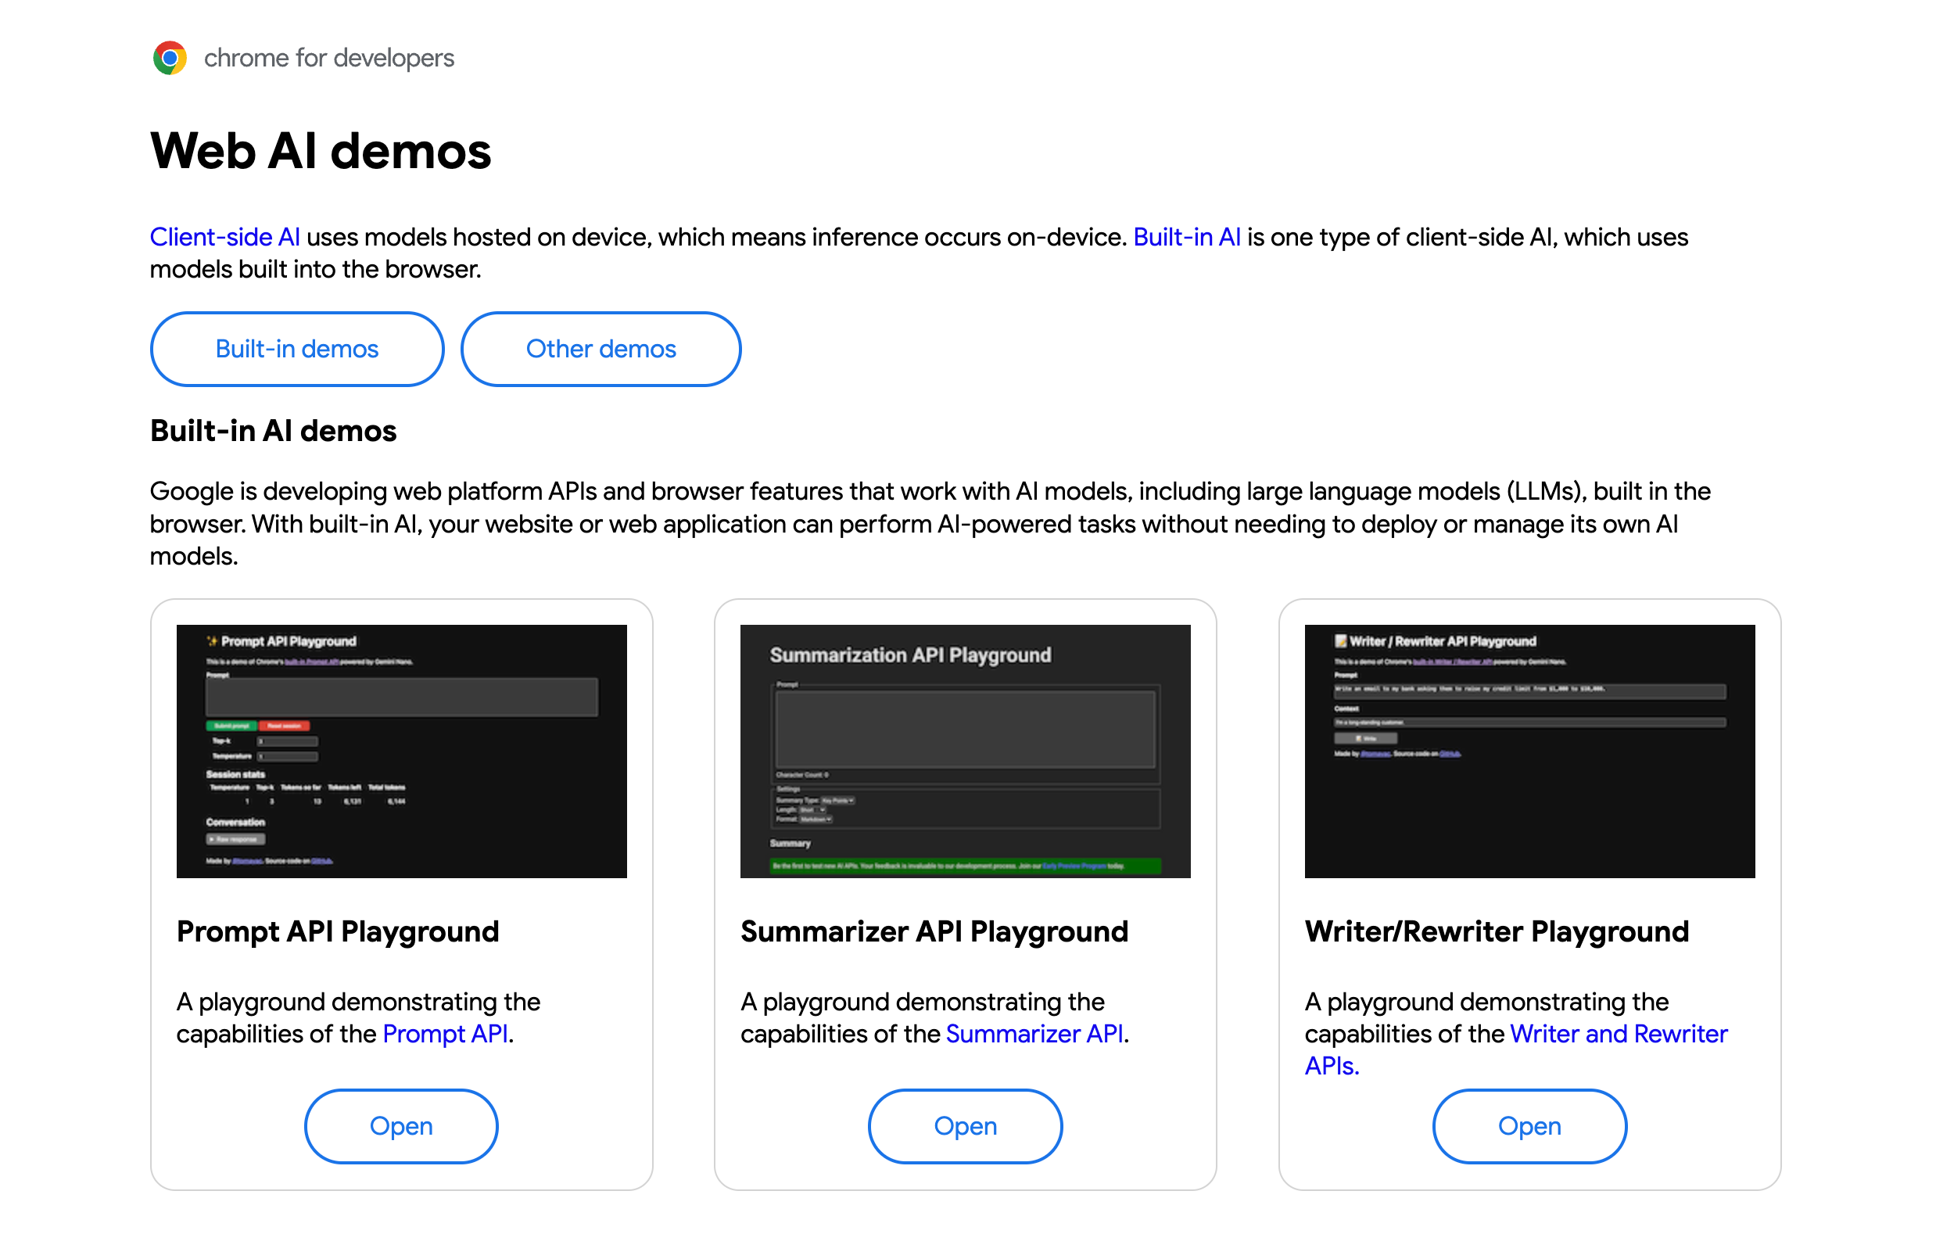The height and width of the screenshot is (1234, 1936).
Task: Select the Built-in demos filter
Action: (296, 349)
